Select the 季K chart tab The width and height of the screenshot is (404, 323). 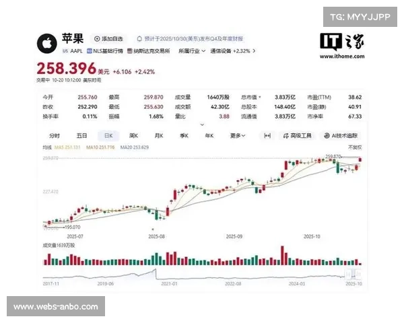(x=184, y=135)
